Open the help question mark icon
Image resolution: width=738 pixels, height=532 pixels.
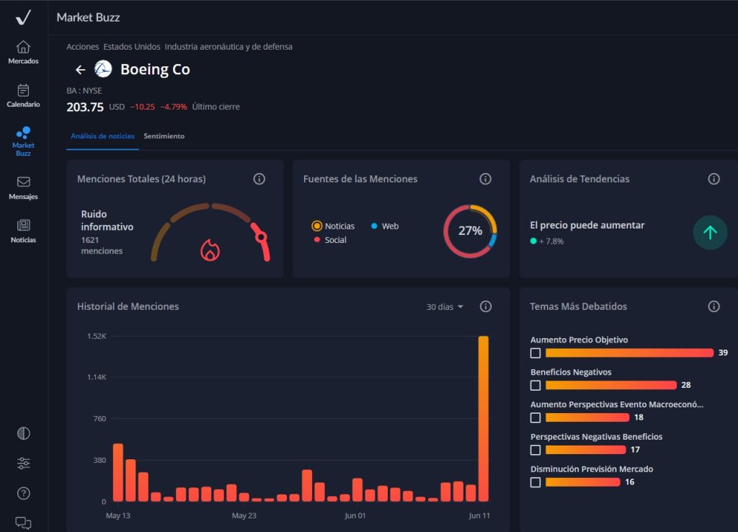(x=23, y=493)
